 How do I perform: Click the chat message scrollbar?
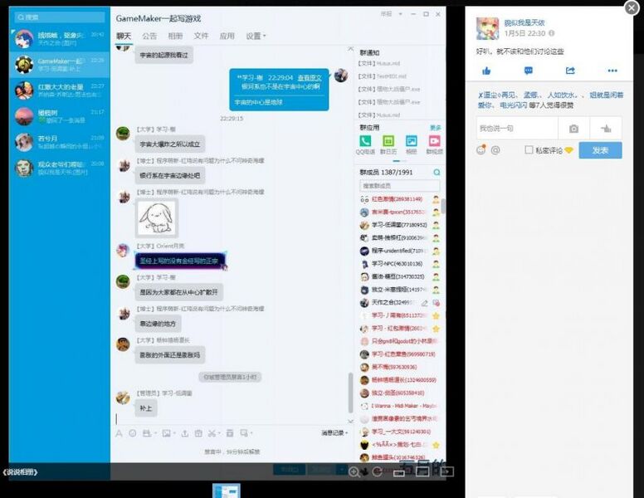pyautogui.click(x=350, y=393)
